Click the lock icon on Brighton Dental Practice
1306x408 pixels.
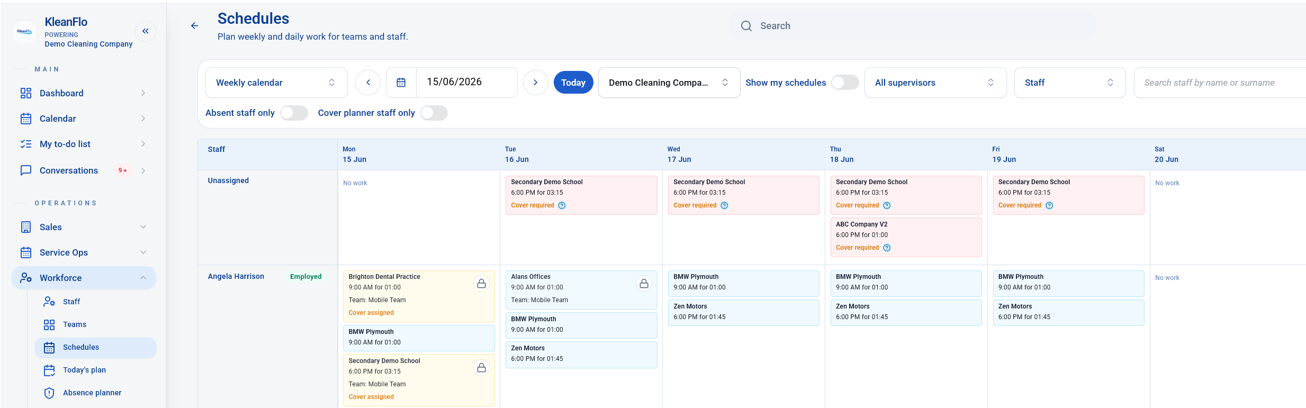click(x=481, y=284)
